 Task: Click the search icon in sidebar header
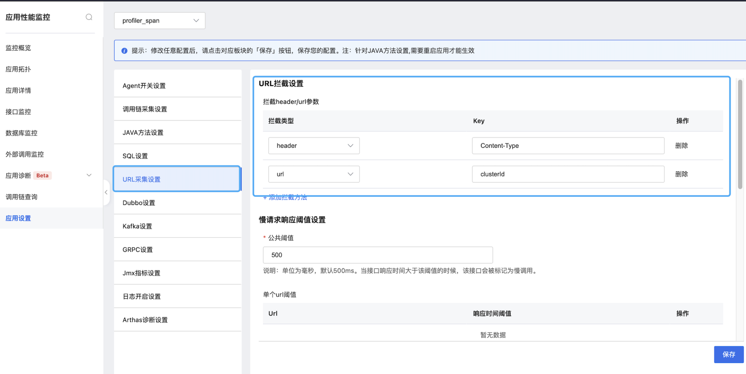89,17
